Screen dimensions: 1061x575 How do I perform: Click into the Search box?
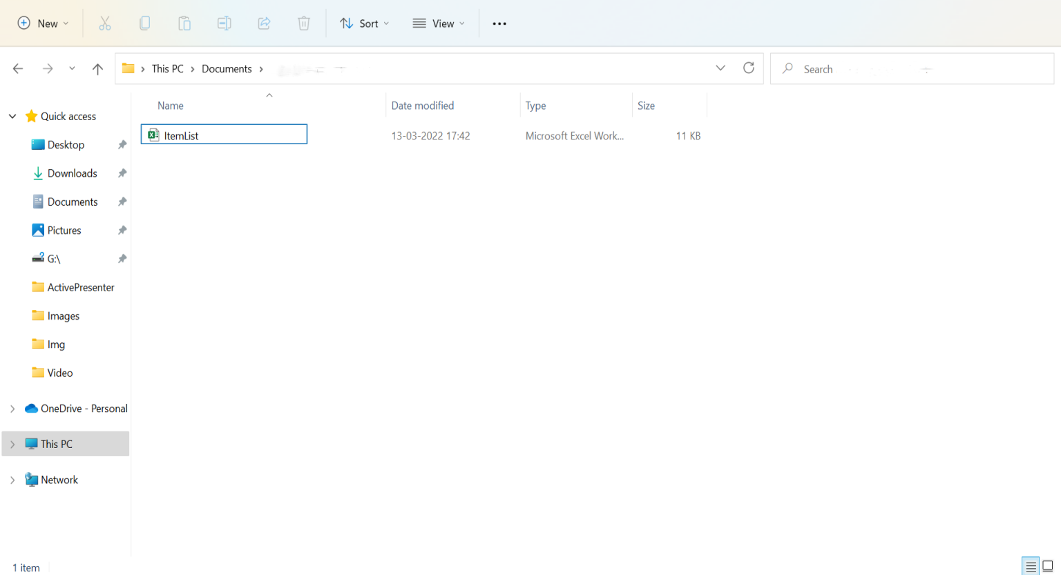[912, 69]
